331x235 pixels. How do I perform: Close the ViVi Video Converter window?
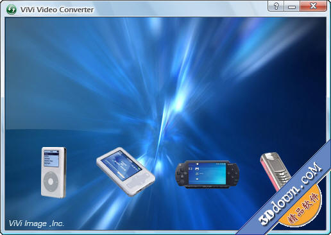313,6
